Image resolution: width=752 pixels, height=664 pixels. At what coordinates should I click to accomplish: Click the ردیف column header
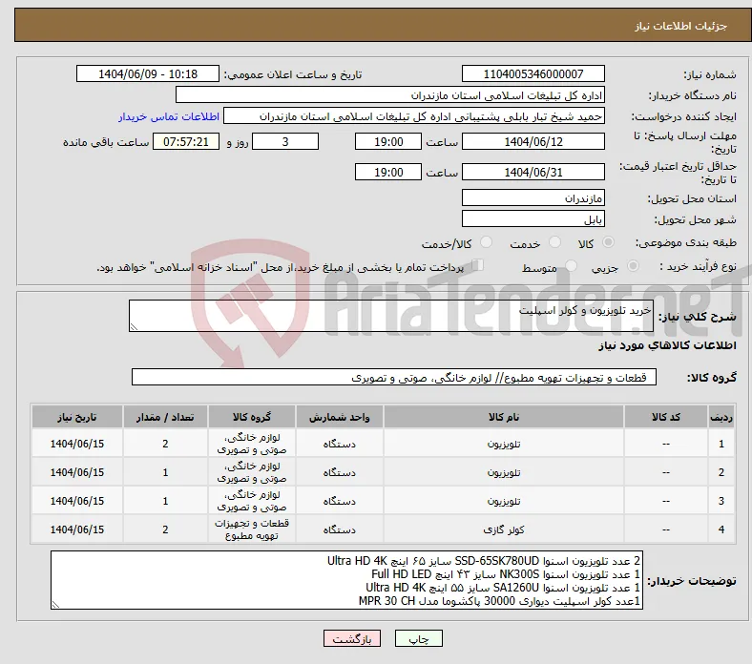tap(721, 417)
